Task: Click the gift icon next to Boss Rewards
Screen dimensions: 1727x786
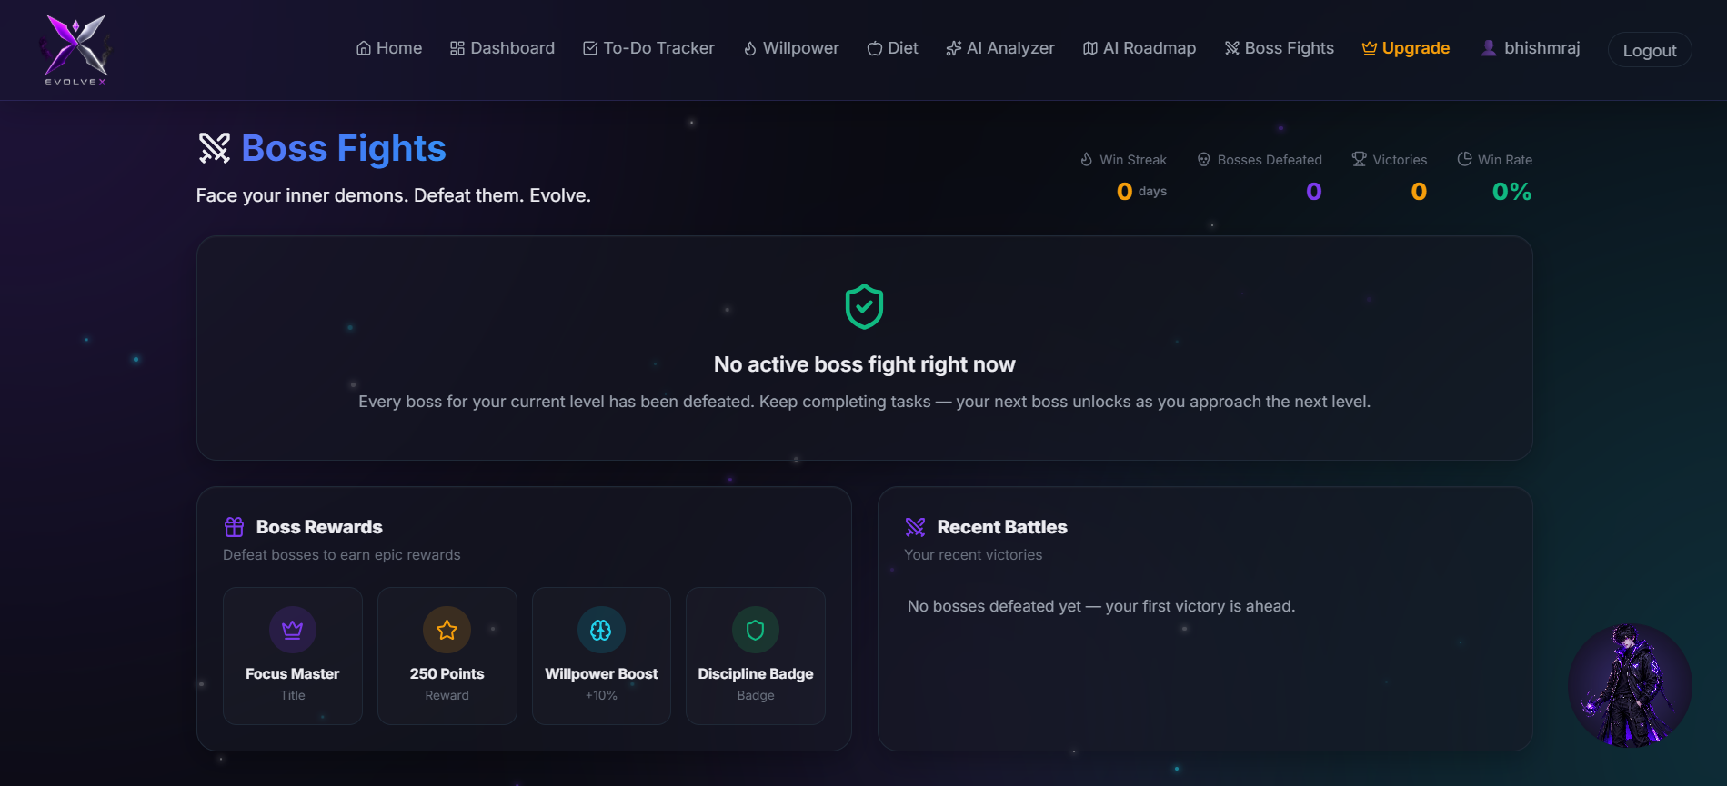Action: [234, 527]
